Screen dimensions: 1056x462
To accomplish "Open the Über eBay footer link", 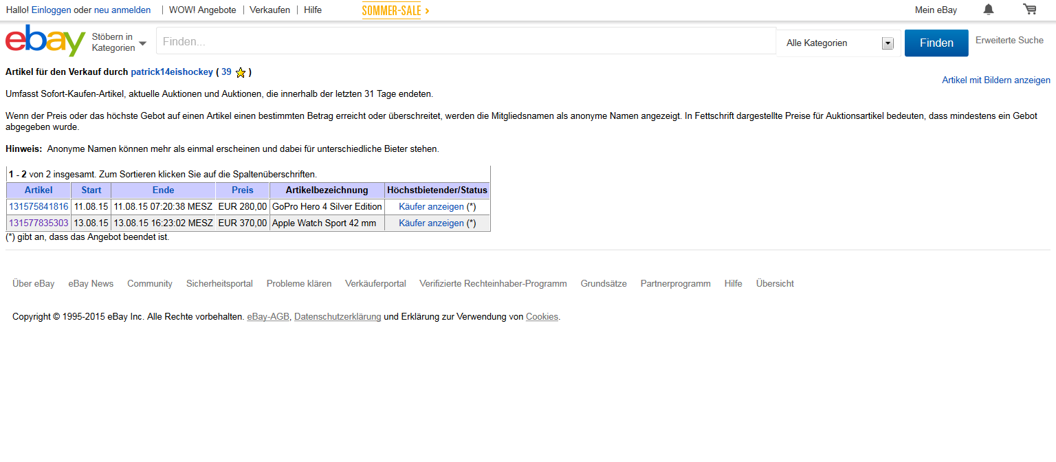I will [34, 284].
